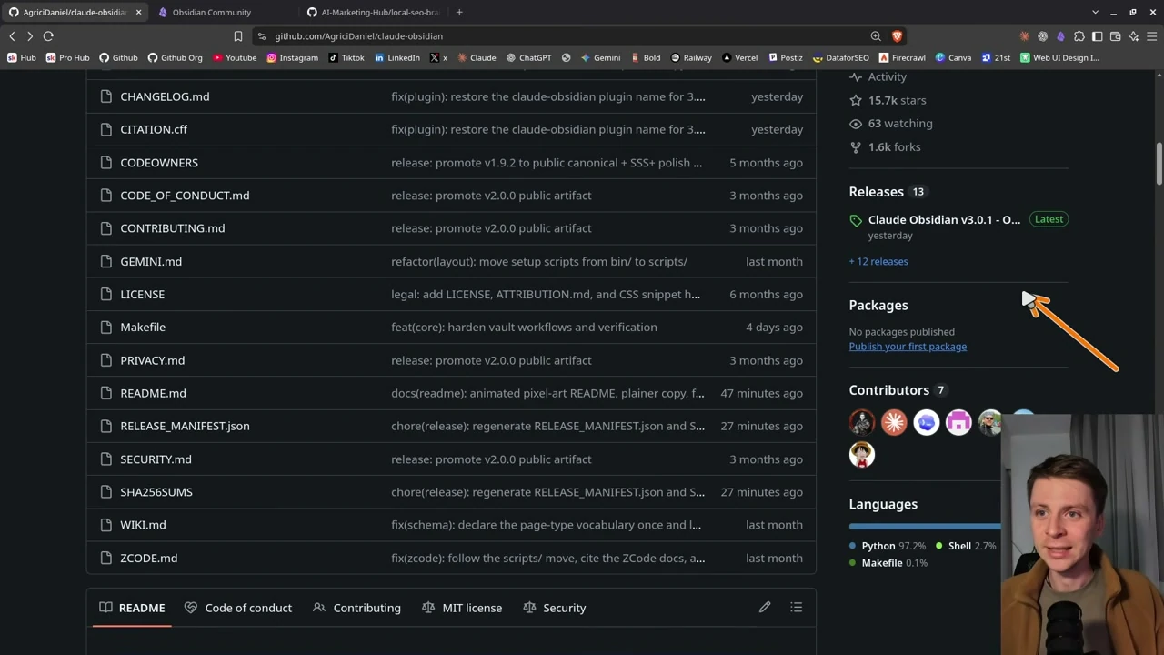Click the zoom magnifier icon in address bar
Screen dimensions: 1164x655
coord(876,36)
